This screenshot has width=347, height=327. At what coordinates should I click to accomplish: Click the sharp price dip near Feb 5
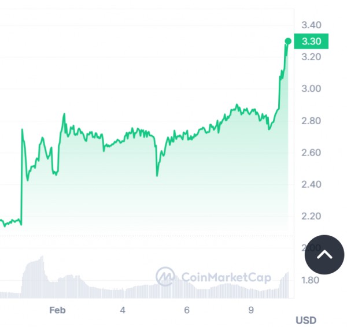click(x=157, y=174)
